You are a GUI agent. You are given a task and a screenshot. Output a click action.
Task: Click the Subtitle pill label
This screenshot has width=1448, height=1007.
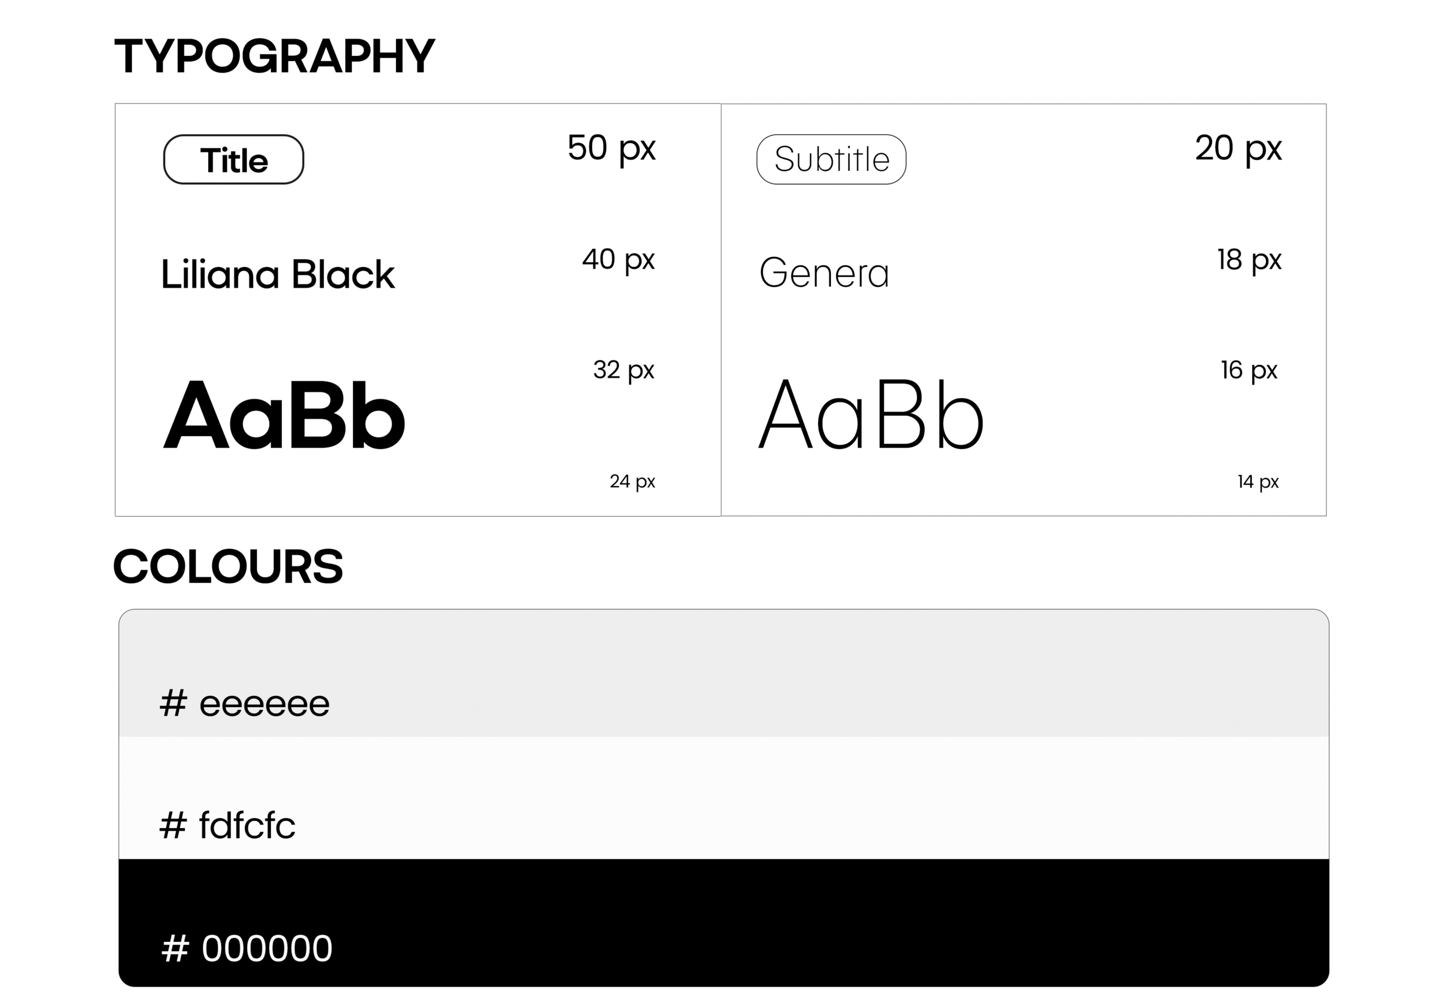(831, 160)
